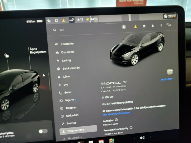This screenshot has width=191, height=143.
Task: Open the Tidsplan menu
Action: [69, 108]
